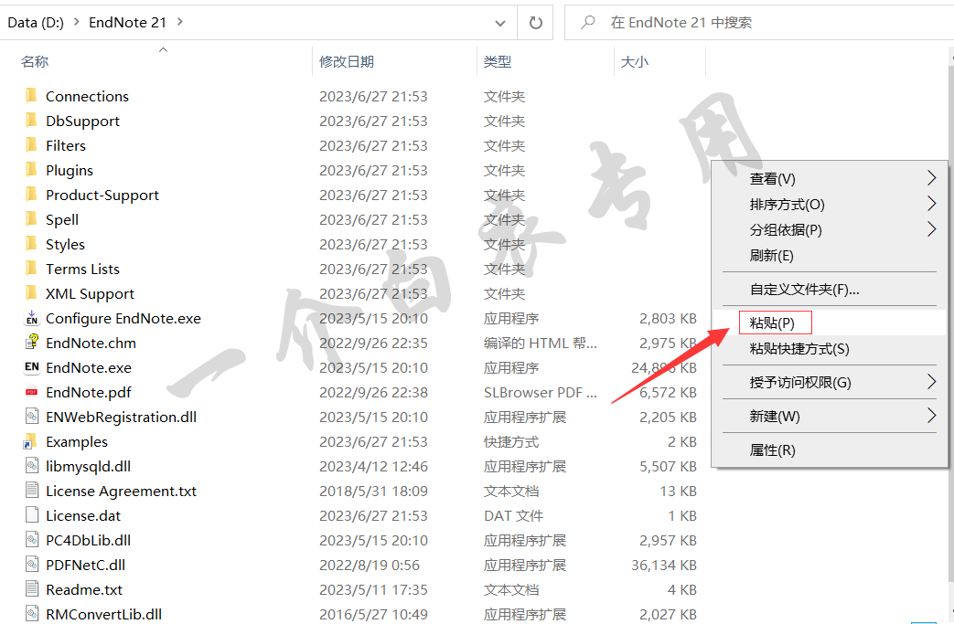Click the Examples shortcut icon
The width and height of the screenshot is (954, 624).
[x=30, y=441]
